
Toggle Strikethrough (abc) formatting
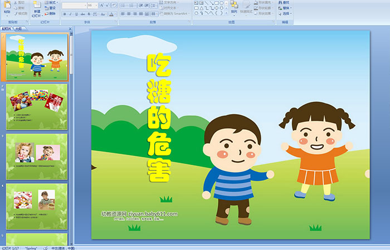click(x=82, y=14)
